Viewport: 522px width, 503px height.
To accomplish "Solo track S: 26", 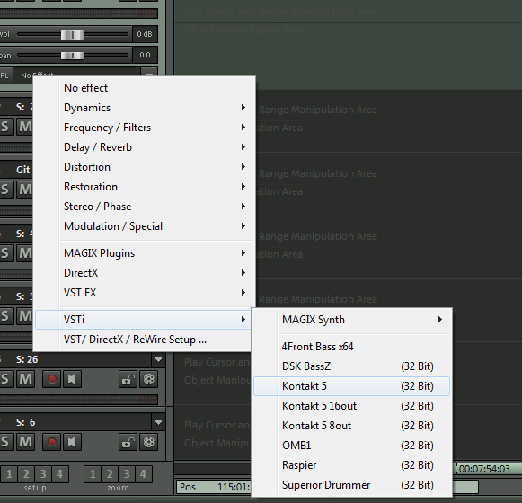I will click(5, 379).
